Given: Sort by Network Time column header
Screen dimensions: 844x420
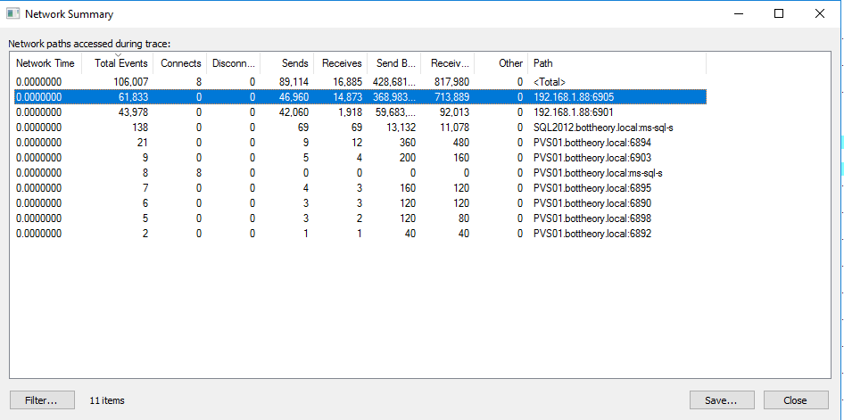Looking at the screenshot, I should coord(46,63).
